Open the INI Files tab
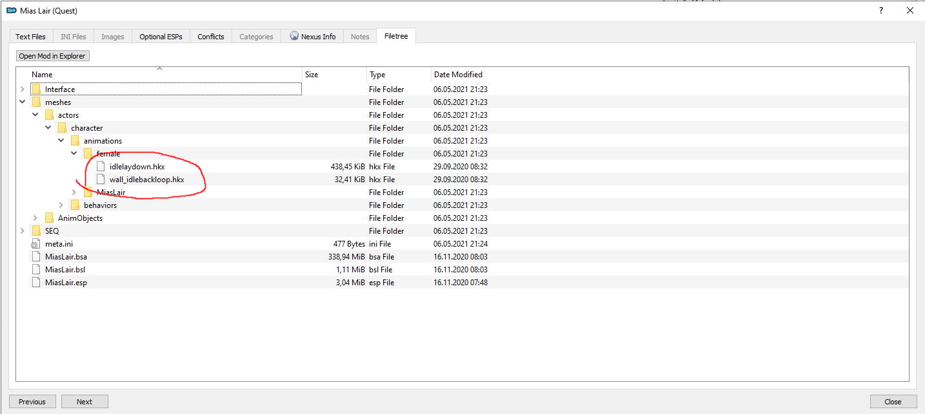Viewport: 925px width, 414px height. [x=73, y=37]
